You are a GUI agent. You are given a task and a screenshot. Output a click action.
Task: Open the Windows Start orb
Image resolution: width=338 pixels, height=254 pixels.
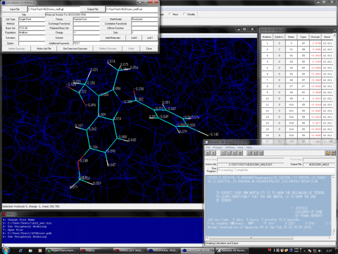(x=6, y=250)
